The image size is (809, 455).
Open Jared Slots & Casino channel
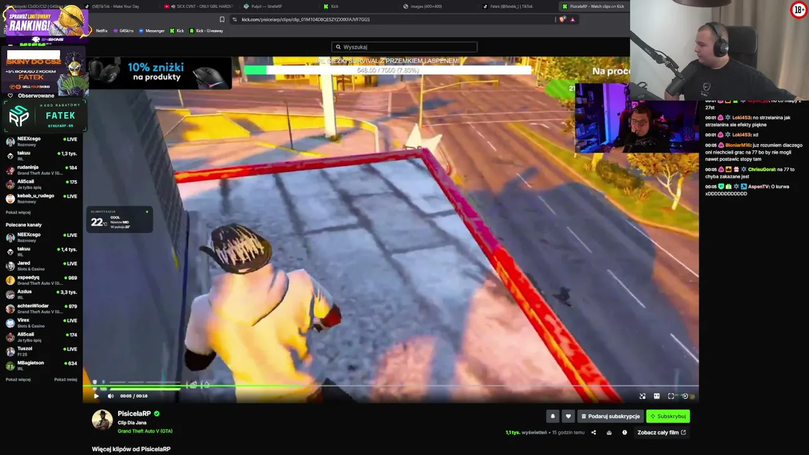point(42,265)
